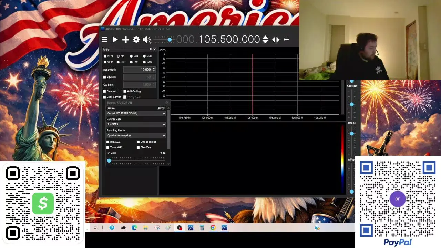Click the 105.500 M spectrum frequency marker line
The image size is (441, 248).
tap(253, 84)
